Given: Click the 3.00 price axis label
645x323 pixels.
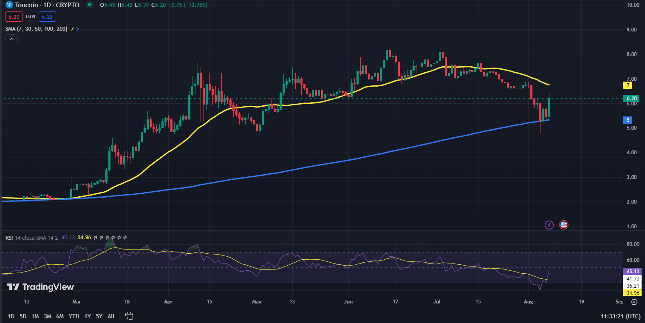Looking at the screenshot, I should click(x=632, y=177).
